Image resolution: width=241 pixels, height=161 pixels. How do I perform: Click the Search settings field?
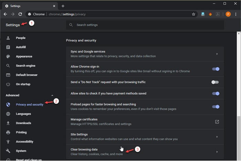(145, 25)
